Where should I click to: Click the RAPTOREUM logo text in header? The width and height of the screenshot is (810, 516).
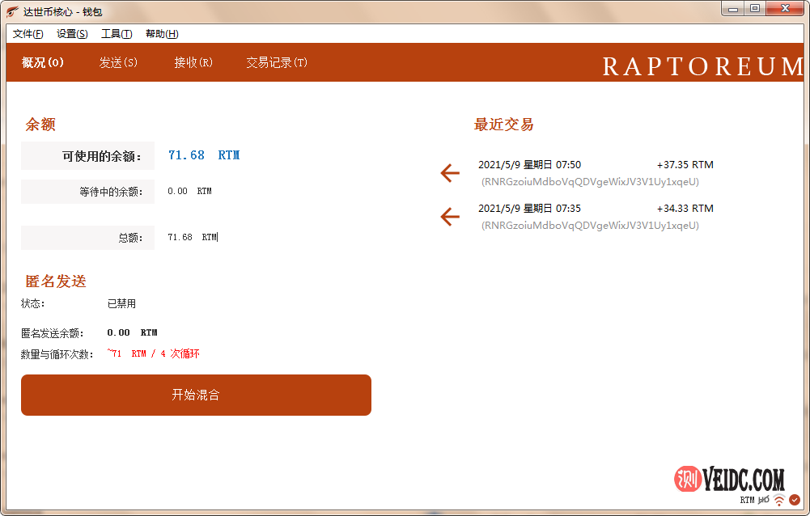(x=702, y=66)
